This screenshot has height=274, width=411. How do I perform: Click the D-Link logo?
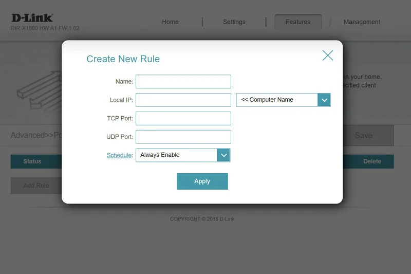pos(32,18)
